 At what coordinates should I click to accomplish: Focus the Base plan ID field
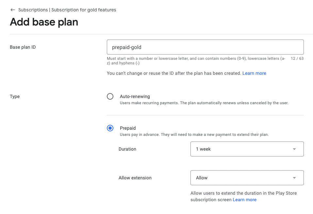coord(205,47)
